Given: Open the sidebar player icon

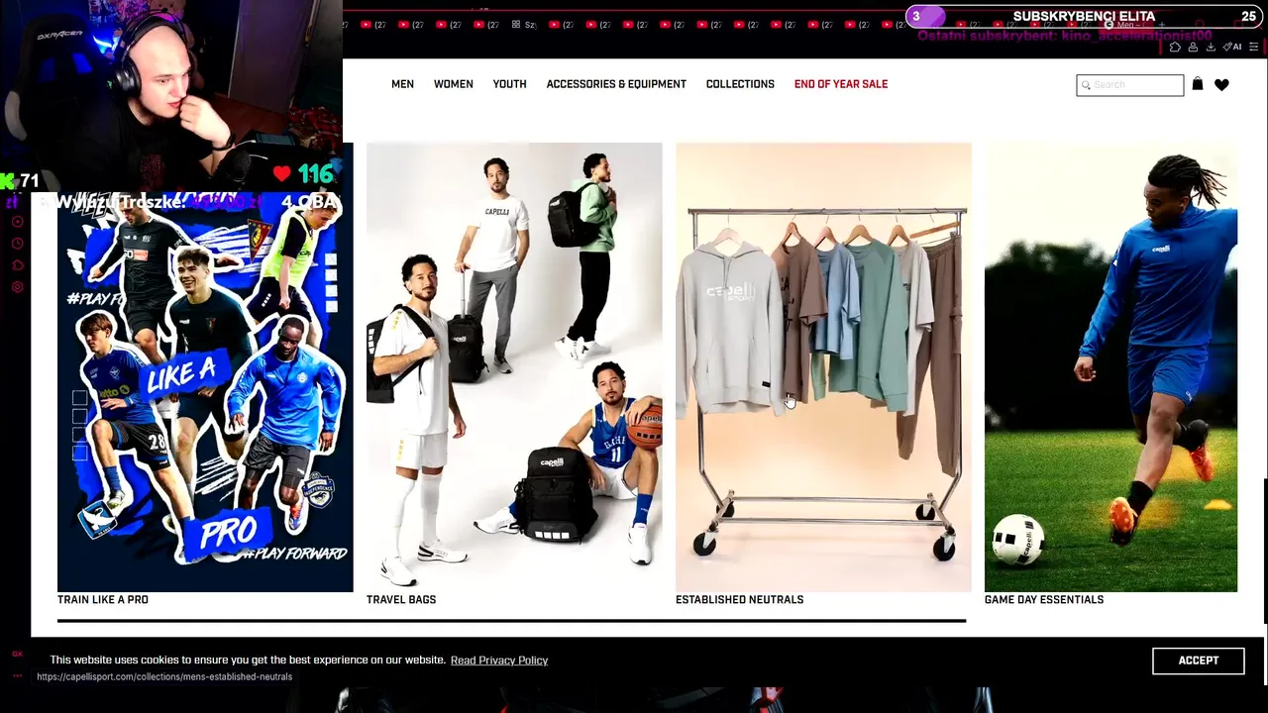Looking at the screenshot, I should tap(17, 221).
